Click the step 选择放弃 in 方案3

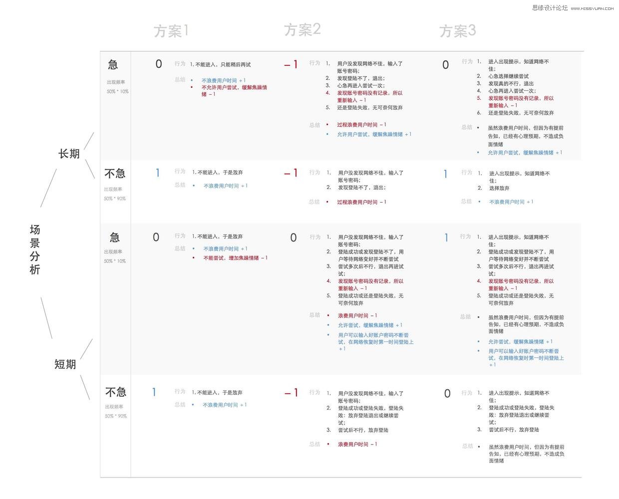tap(499, 188)
